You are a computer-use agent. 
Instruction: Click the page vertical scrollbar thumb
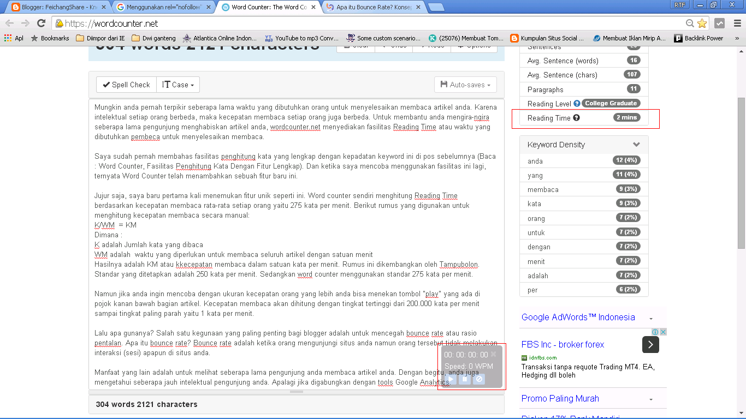741,173
